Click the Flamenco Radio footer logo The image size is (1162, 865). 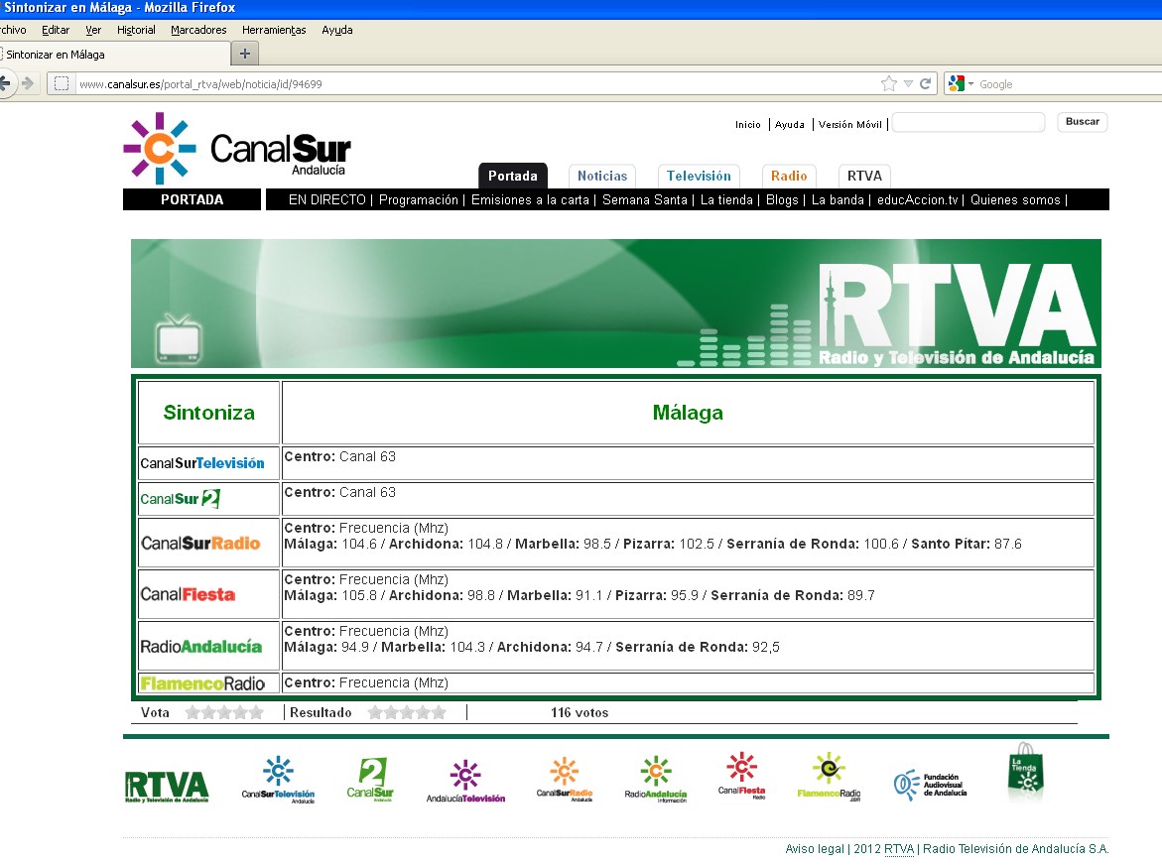(829, 778)
